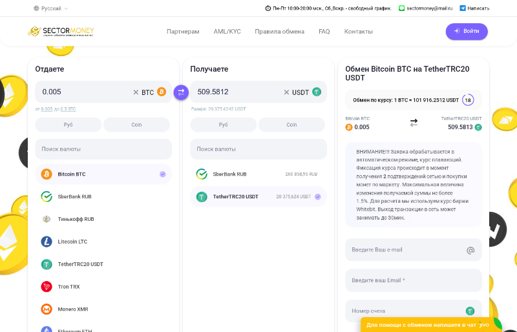Open the Правила обмена page

click(x=279, y=32)
